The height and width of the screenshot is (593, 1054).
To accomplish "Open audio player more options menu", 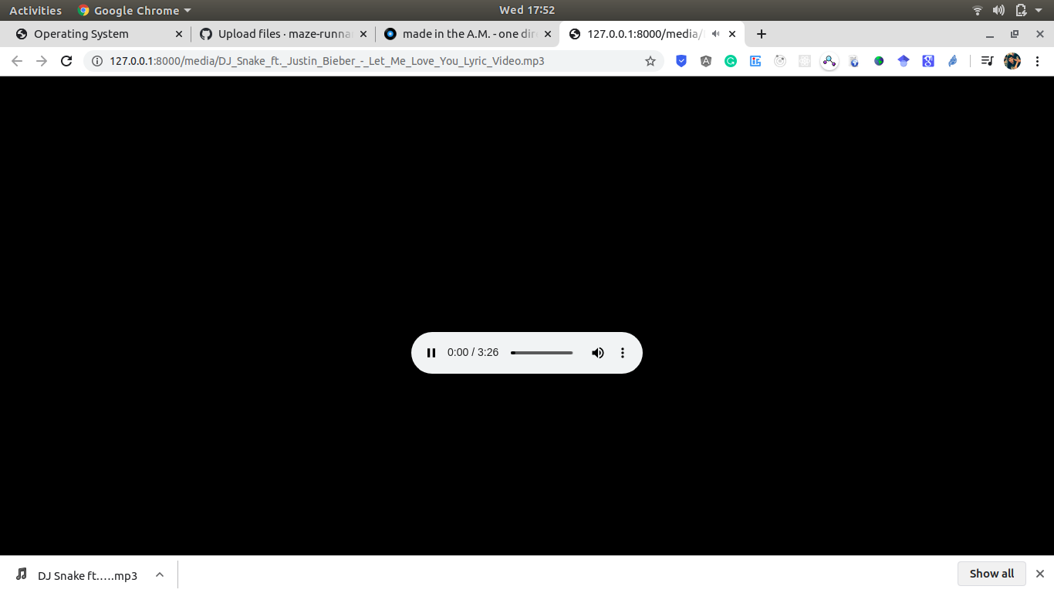I will tap(623, 353).
